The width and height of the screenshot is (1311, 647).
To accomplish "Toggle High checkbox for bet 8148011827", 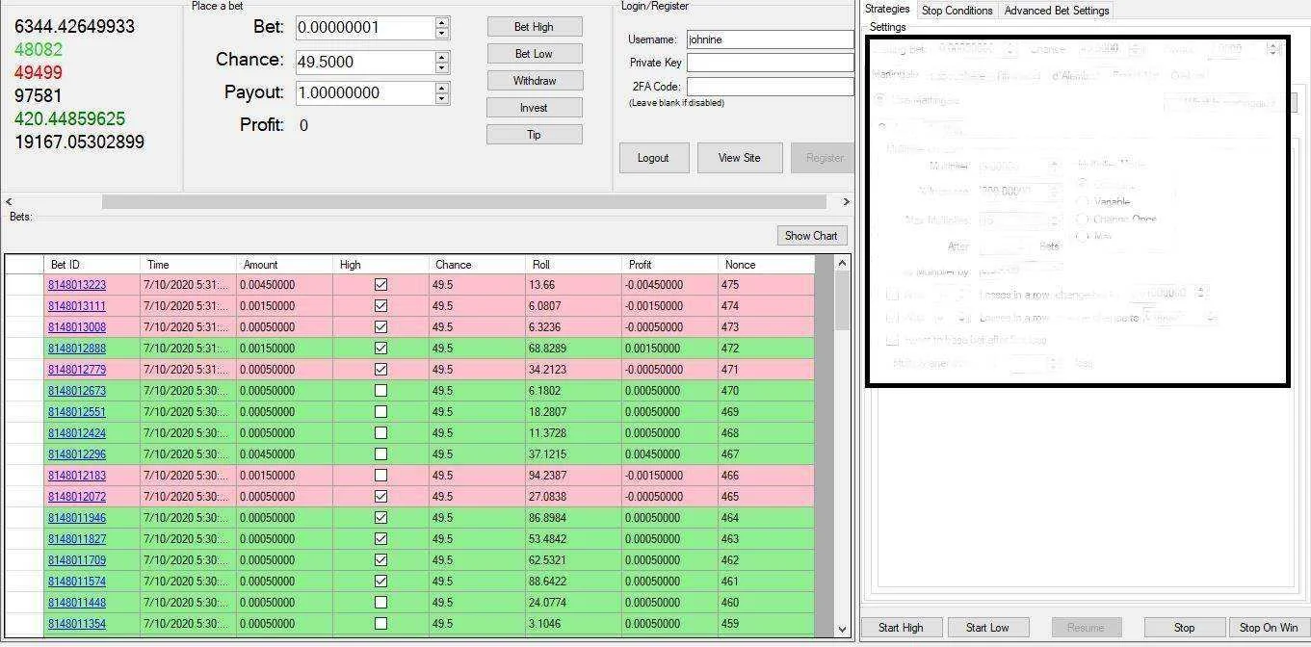I will (380, 539).
